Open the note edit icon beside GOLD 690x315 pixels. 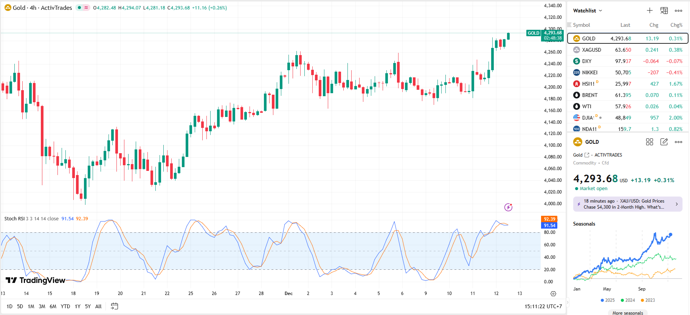click(664, 142)
